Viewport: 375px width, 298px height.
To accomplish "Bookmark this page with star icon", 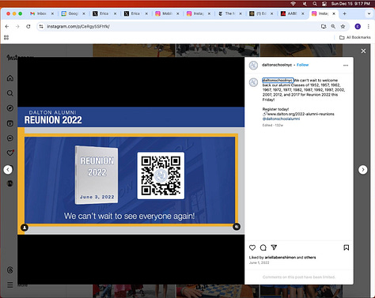I will (x=343, y=26).
